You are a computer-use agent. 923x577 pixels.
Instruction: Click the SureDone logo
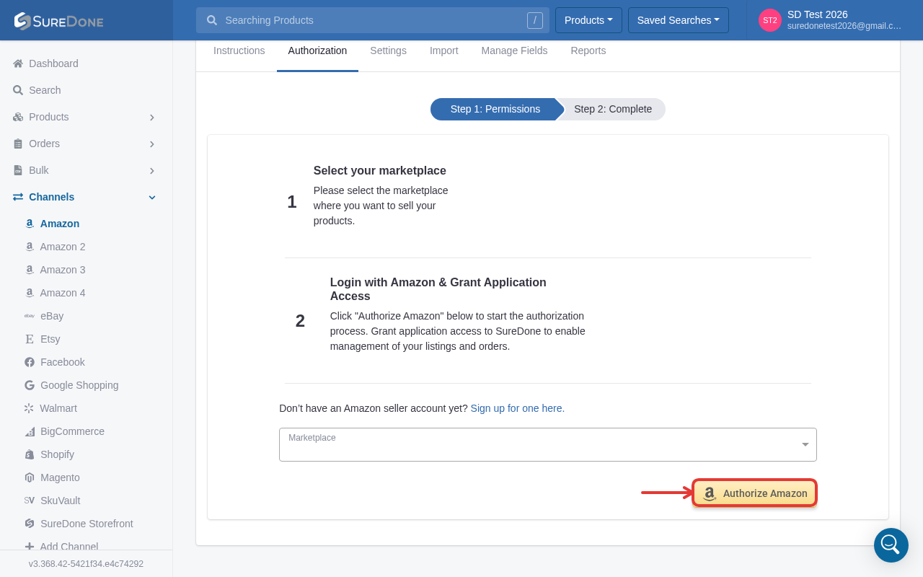[x=59, y=21]
